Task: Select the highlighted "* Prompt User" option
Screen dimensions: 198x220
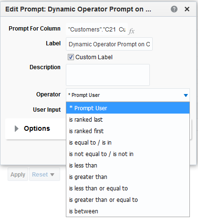Action: (128, 108)
